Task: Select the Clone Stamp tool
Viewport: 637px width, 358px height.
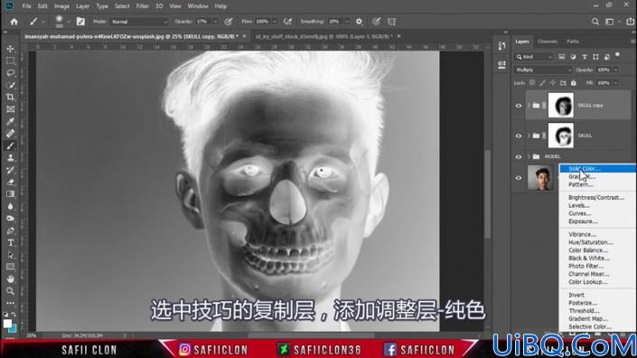Action: tap(11, 158)
